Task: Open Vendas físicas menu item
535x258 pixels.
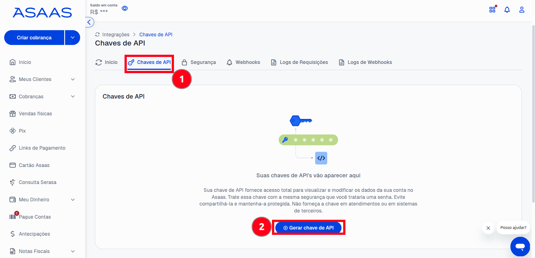Action: (x=35, y=114)
